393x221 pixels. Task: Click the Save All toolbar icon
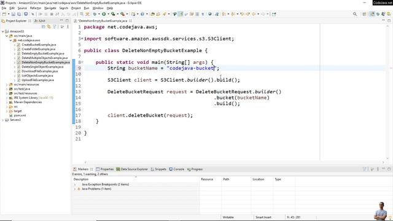click(19, 14)
